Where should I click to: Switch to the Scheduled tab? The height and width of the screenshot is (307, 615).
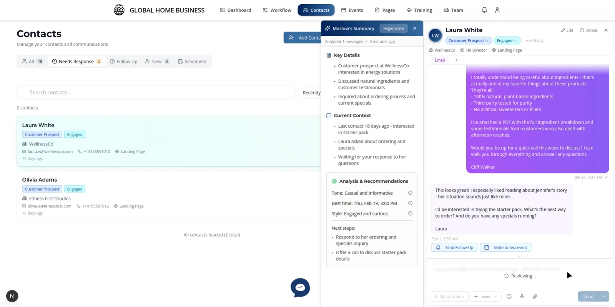click(192, 62)
